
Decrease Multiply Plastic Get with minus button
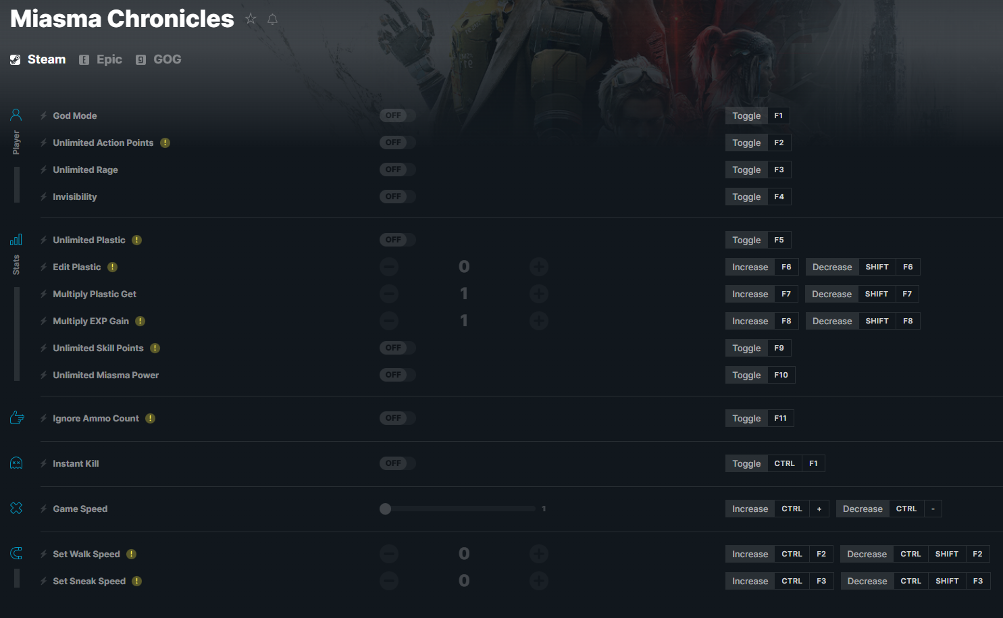pos(389,294)
